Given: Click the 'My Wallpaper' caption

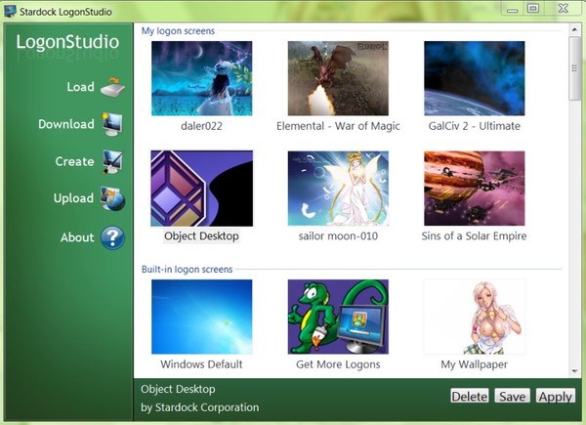Looking at the screenshot, I should pos(475,364).
